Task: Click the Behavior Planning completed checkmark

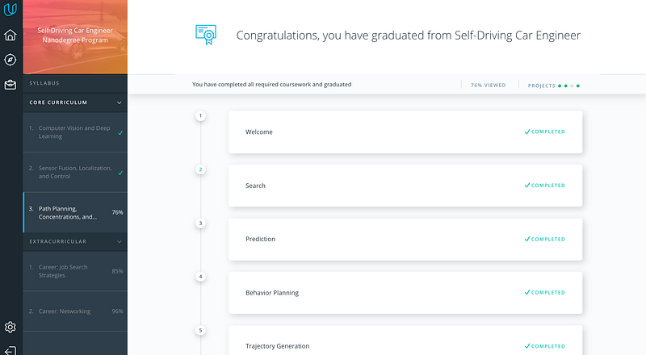Action: coord(527,293)
